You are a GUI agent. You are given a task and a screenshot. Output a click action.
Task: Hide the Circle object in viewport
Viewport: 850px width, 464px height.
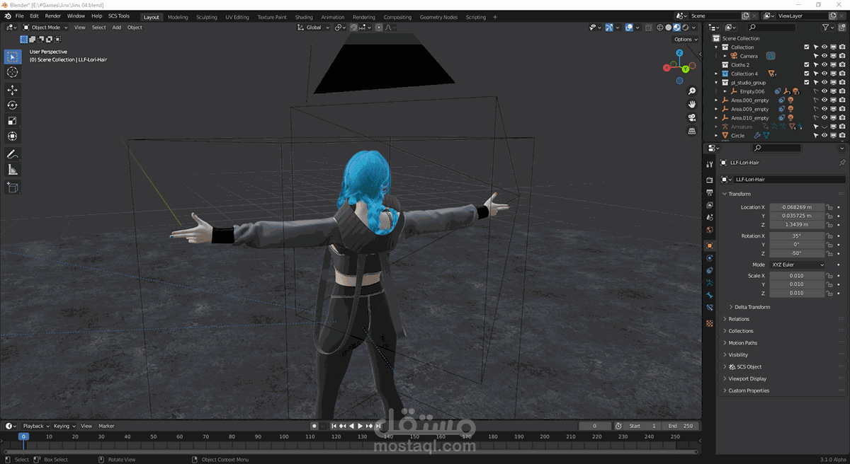(x=824, y=135)
